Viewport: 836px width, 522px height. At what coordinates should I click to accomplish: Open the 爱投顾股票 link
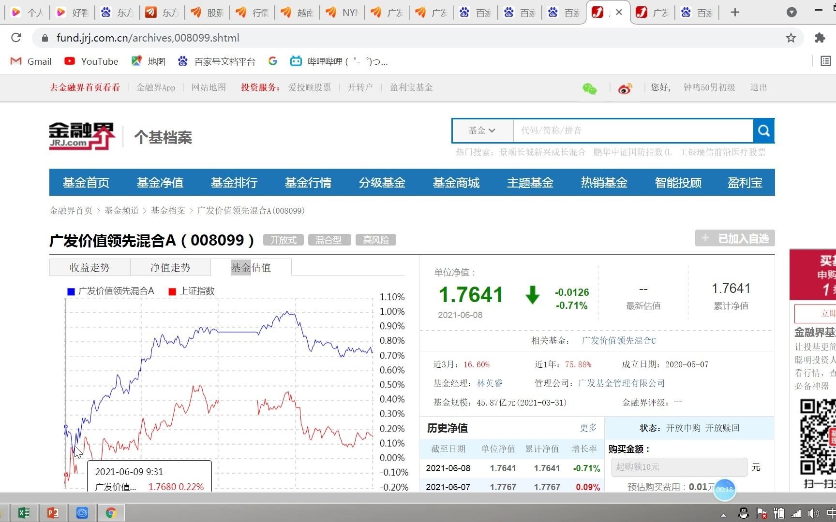[x=310, y=87]
